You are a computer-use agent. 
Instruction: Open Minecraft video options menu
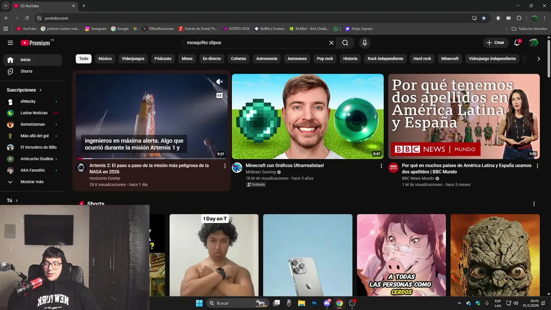(x=381, y=166)
